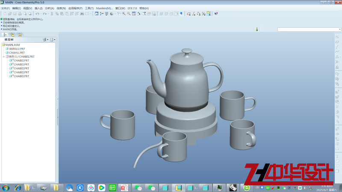Click the datum curve tool on the right toolbar
The height and width of the screenshot is (192, 342).
click(337, 52)
